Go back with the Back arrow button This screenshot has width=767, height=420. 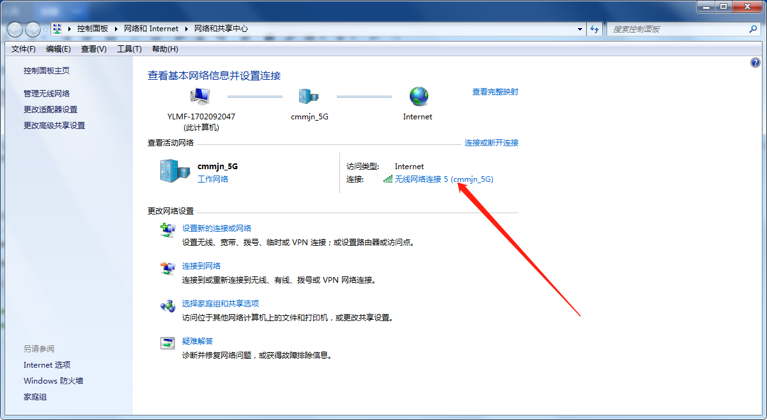pyautogui.click(x=15, y=29)
